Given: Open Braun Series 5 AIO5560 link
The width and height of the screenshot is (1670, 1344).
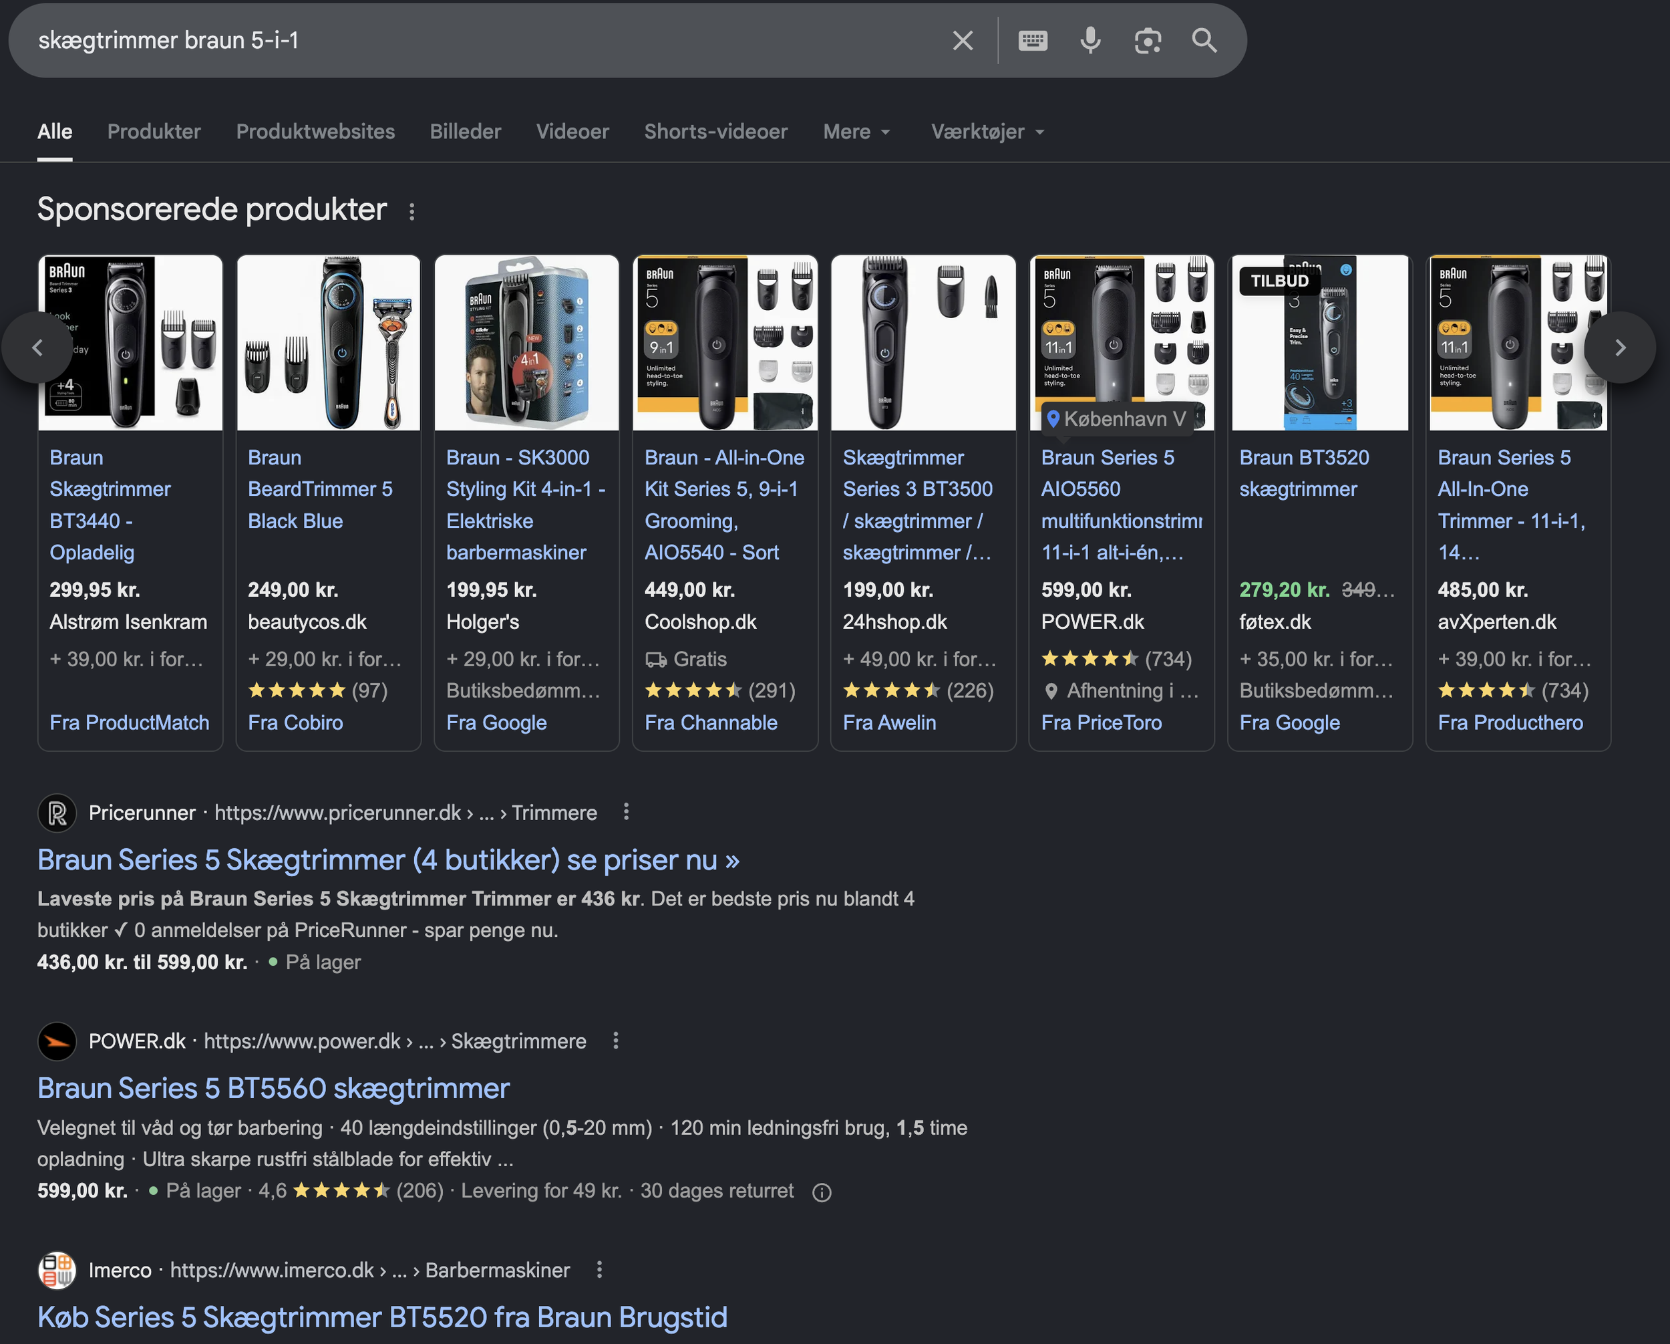Looking at the screenshot, I should point(1122,505).
